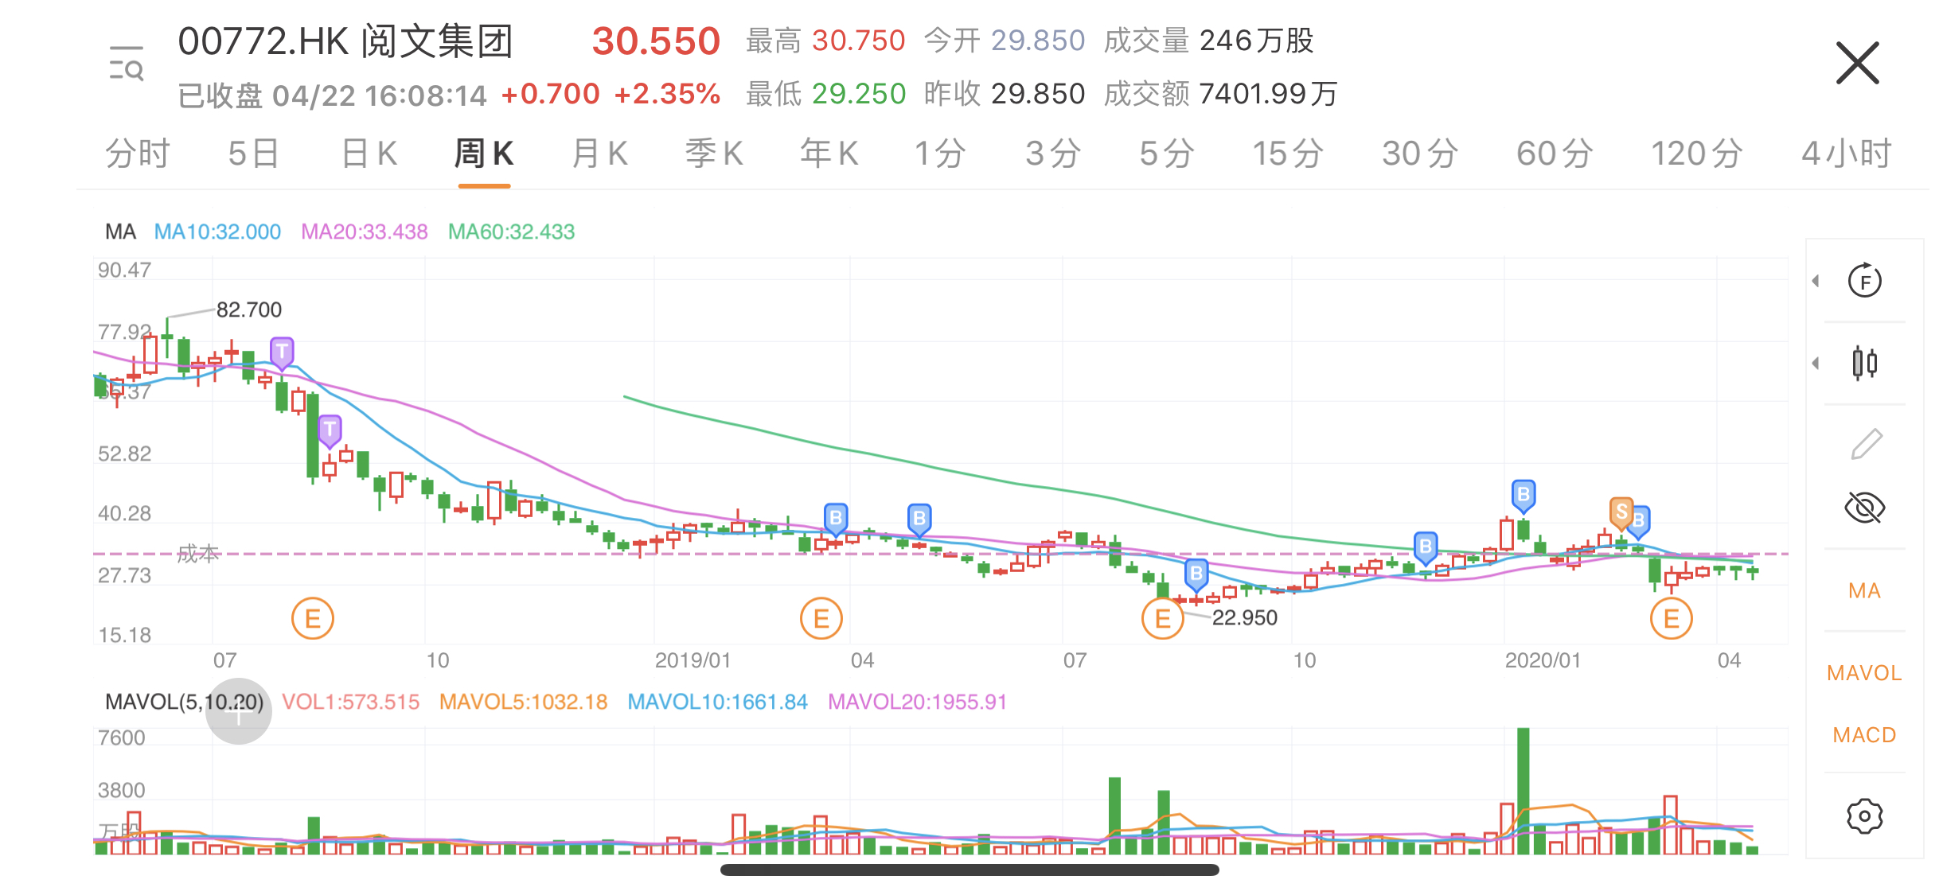The image size is (1939, 895).
Task: Tap the E marker under the 2020 candles
Action: (1672, 619)
